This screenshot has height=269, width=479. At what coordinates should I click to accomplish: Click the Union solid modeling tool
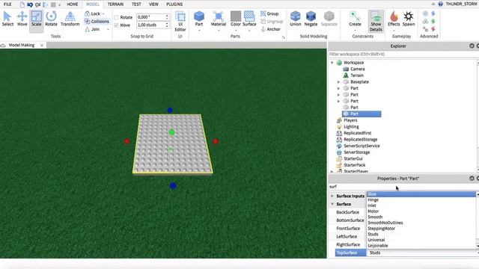coord(296,19)
